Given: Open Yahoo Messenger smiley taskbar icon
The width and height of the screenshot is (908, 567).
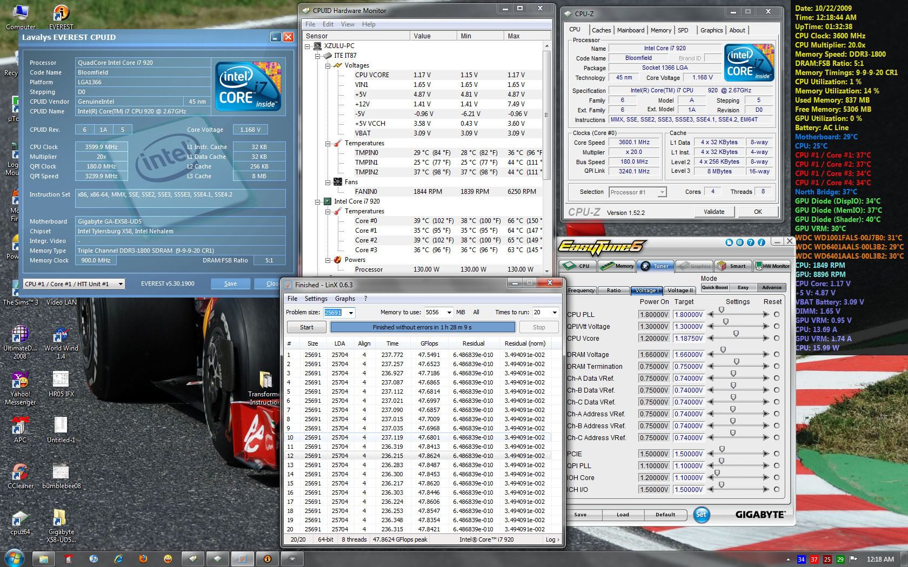Looking at the screenshot, I should tap(168, 558).
